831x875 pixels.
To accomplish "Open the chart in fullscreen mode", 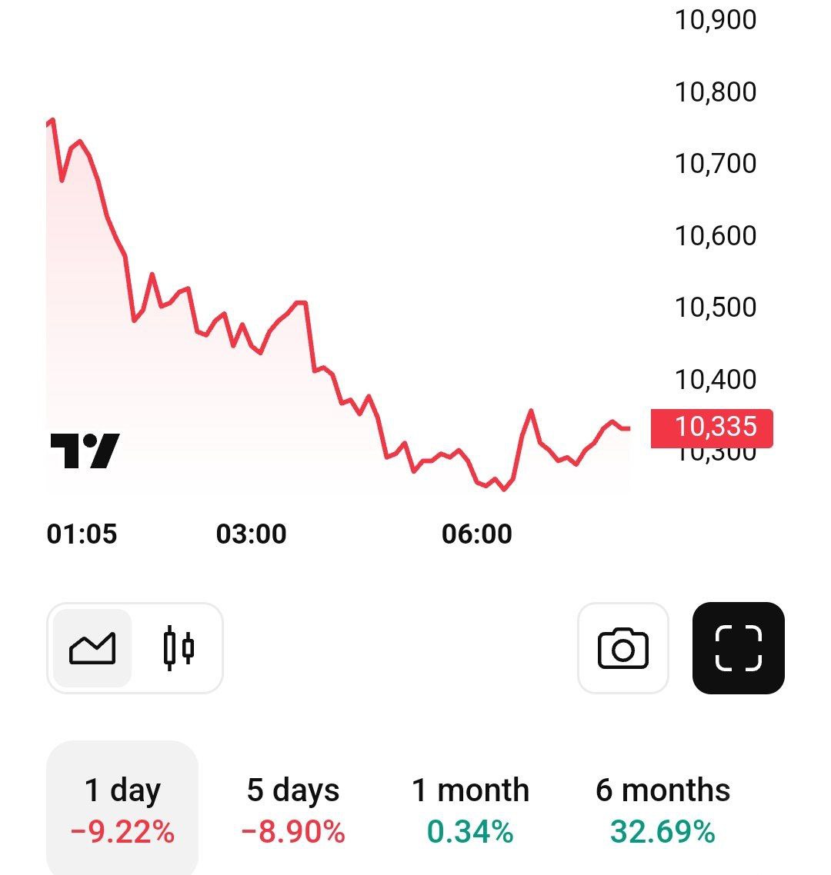I will [738, 648].
